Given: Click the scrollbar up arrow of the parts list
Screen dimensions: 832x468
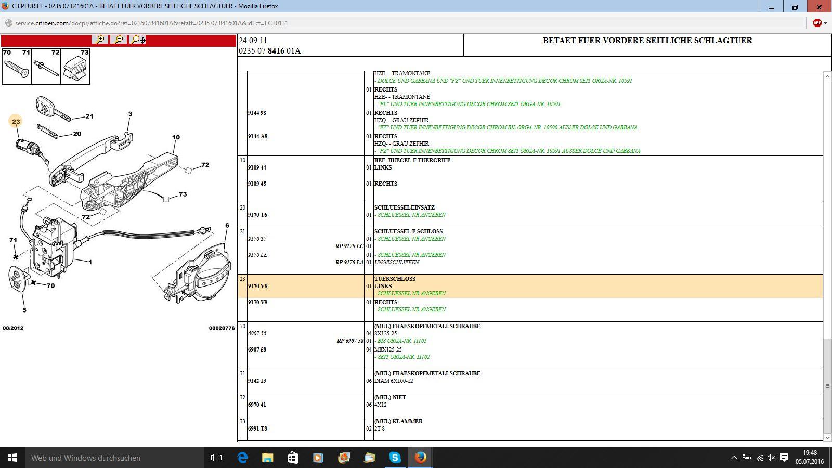Looking at the screenshot, I should 827,76.
